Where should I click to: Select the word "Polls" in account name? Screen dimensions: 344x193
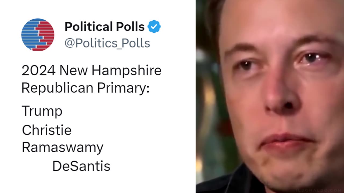tap(130, 27)
